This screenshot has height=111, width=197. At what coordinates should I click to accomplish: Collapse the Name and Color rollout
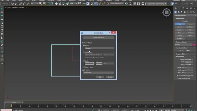coord(181,42)
